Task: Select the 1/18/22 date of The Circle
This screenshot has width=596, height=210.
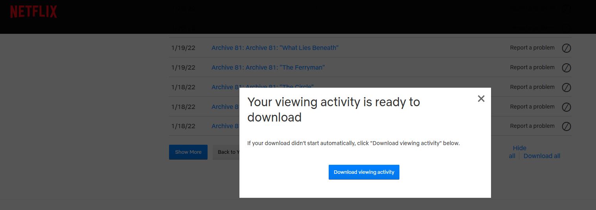Action: click(183, 87)
